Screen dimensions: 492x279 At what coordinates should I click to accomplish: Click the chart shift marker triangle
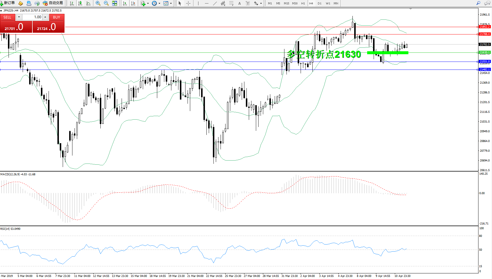pos(410,9)
